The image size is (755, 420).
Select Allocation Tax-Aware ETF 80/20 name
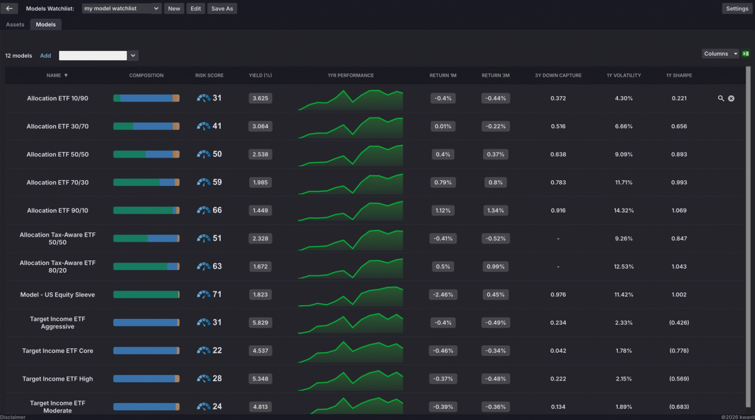tap(58, 266)
